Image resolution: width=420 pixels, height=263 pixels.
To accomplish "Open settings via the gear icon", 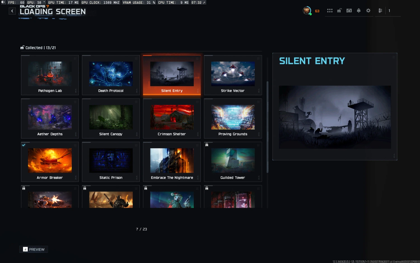I will click(368, 11).
